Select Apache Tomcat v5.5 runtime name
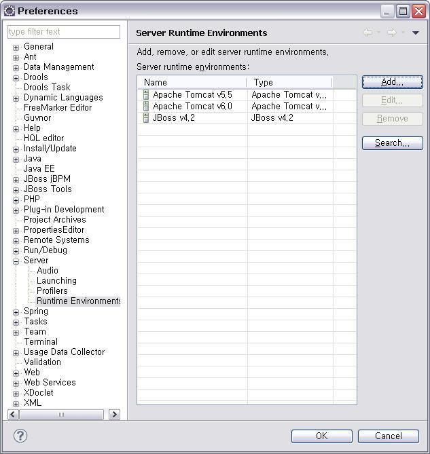This screenshot has height=454, width=430. (193, 95)
